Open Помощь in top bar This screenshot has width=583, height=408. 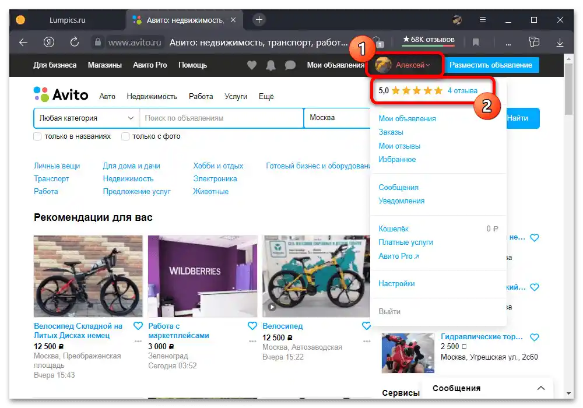coord(192,65)
